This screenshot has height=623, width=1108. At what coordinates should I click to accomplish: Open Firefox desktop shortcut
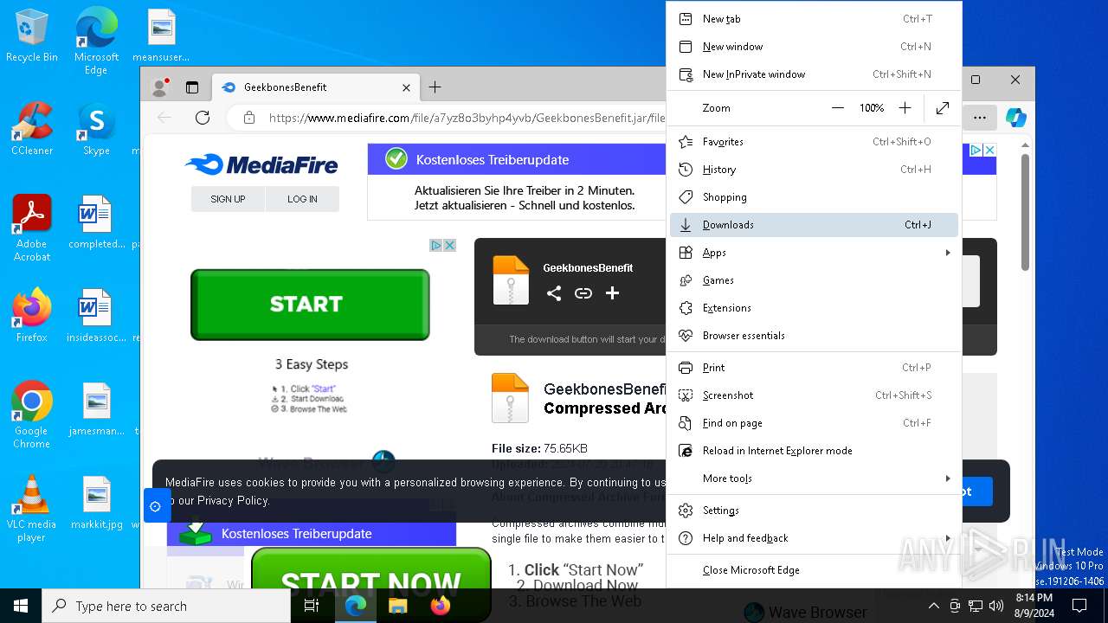32,315
